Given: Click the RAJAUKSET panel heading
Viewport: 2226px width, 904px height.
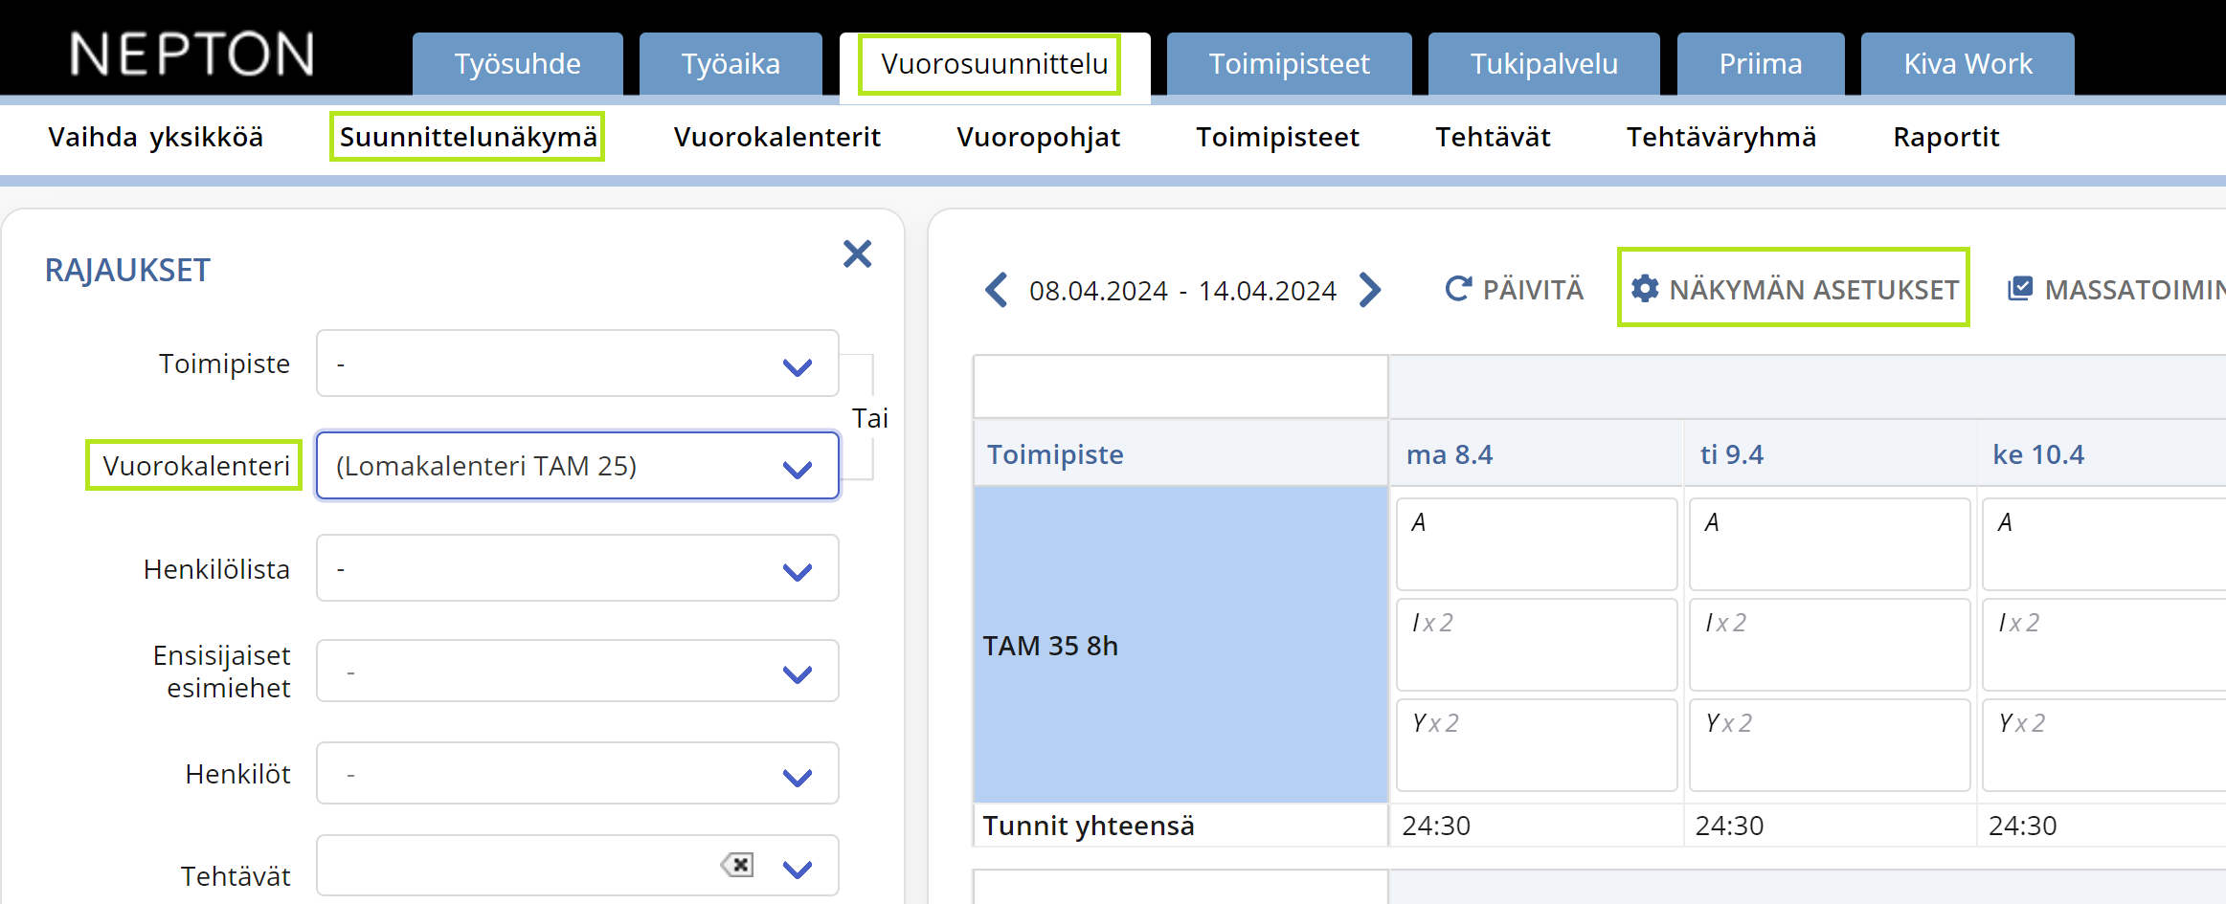Looking at the screenshot, I should coord(127,270).
